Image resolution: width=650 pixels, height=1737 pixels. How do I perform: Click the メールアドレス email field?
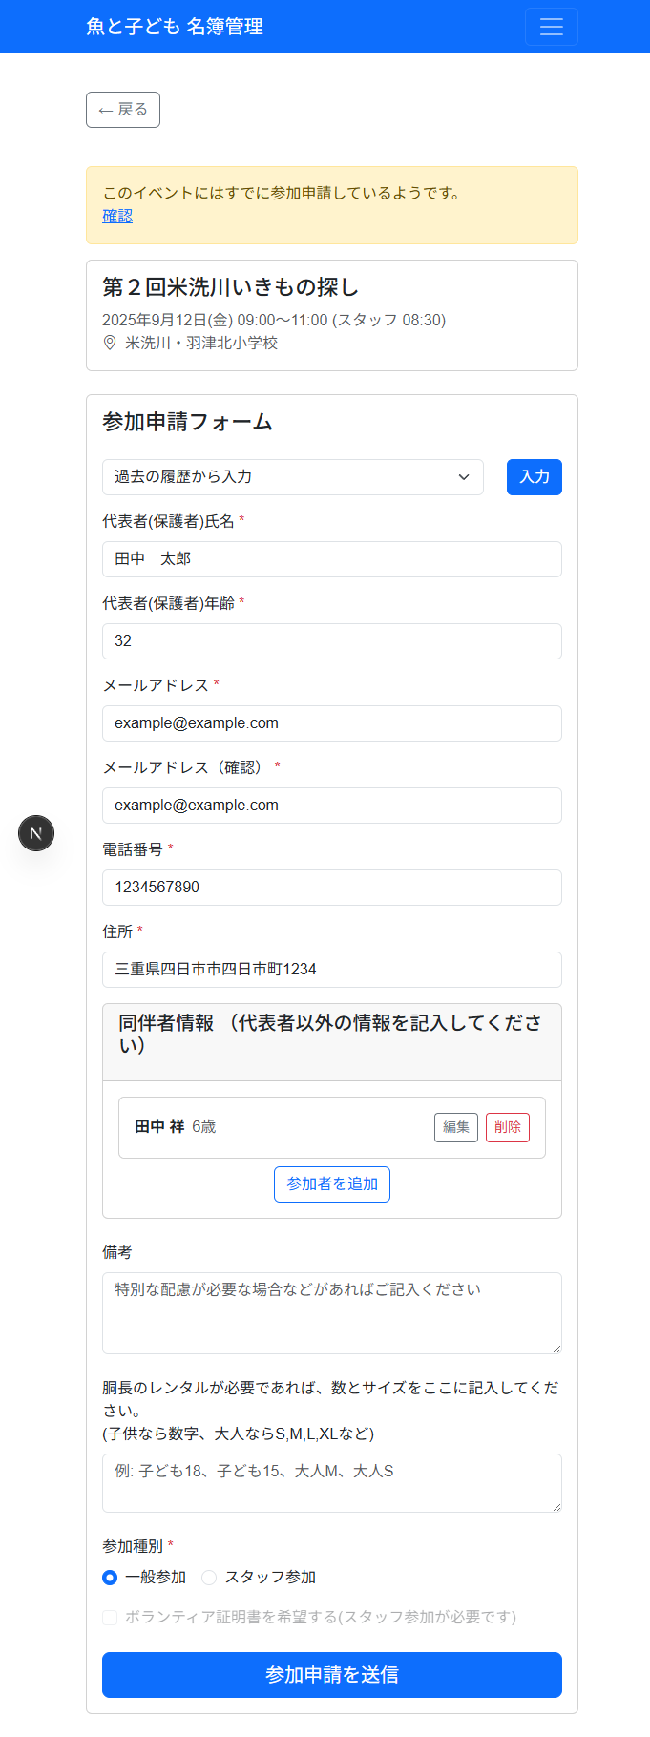tap(331, 723)
